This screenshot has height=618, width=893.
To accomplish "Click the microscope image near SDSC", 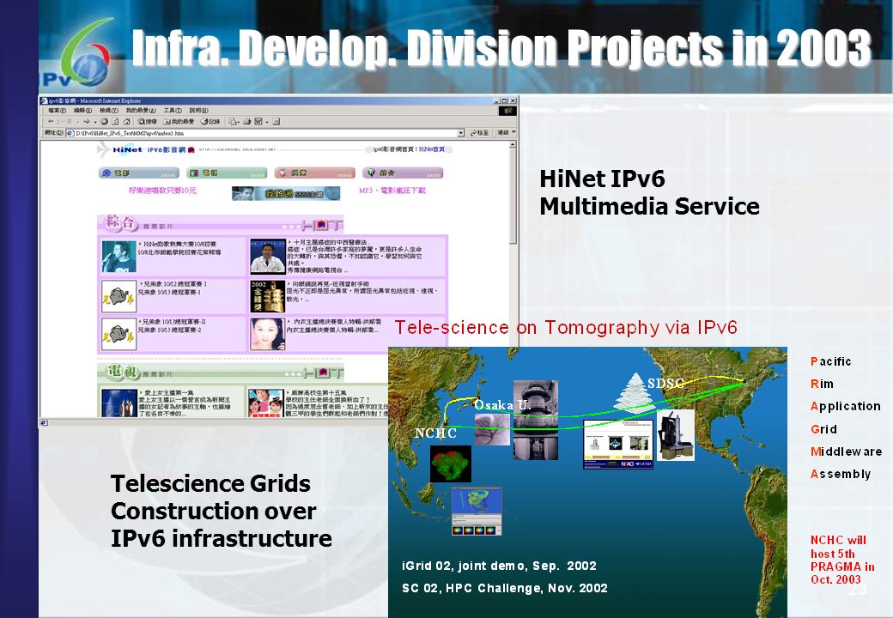I will tap(676, 435).
